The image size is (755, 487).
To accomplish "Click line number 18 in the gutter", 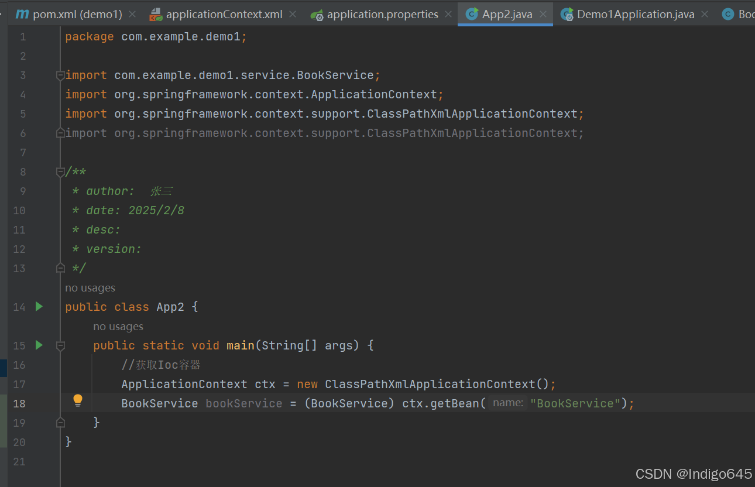I will (19, 403).
